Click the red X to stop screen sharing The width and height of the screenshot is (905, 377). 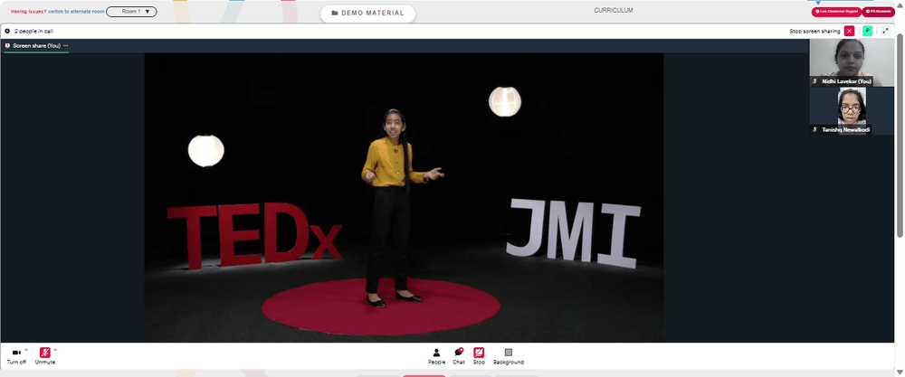click(849, 31)
